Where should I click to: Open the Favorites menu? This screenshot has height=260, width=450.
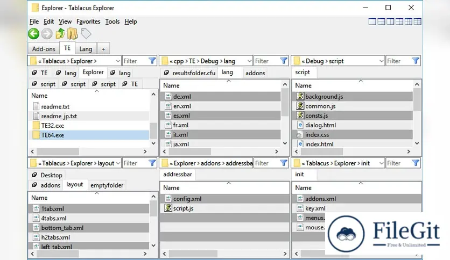click(x=88, y=21)
